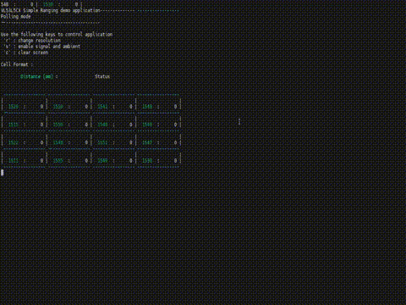Click the 'Use the following keys to control application' line
406x305 pixels.
click(x=57, y=35)
